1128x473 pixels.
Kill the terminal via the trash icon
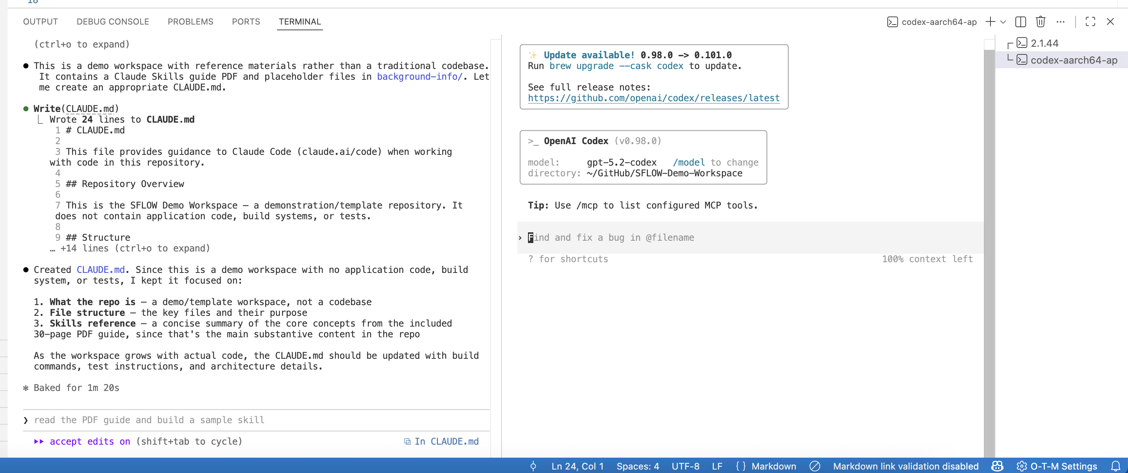click(x=1040, y=21)
